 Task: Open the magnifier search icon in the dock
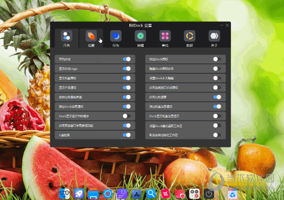151,193
